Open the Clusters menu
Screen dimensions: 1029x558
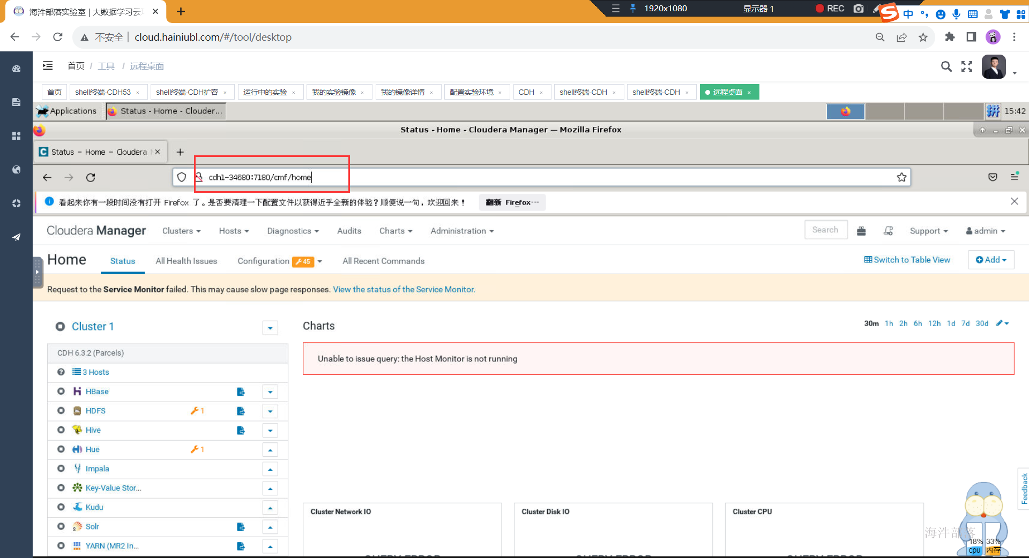pos(181,231)
